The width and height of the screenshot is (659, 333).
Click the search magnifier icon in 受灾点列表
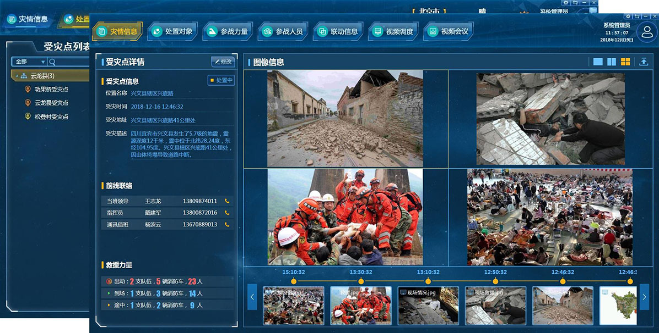(52, 62)
